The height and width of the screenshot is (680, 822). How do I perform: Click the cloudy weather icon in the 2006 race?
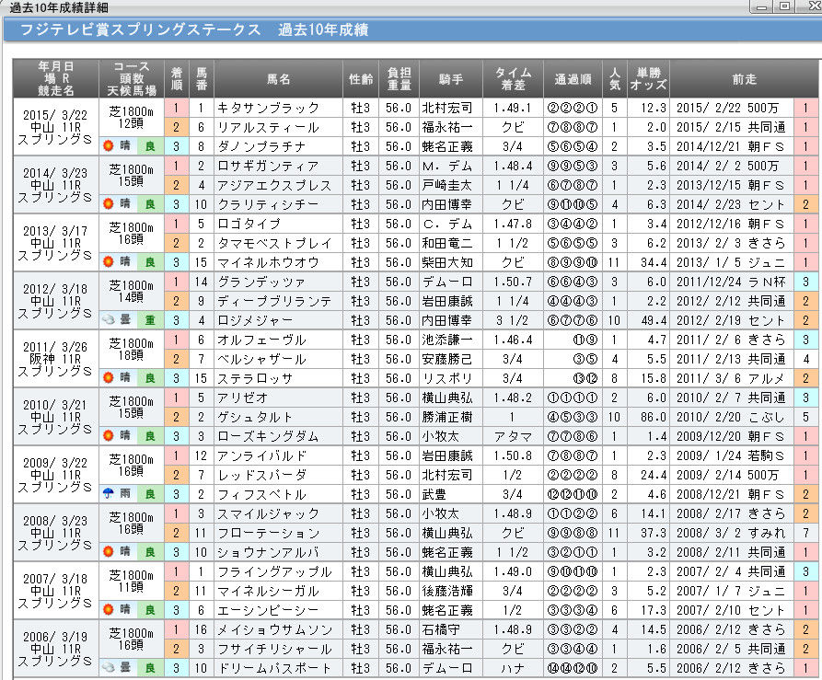coord(109,667)
